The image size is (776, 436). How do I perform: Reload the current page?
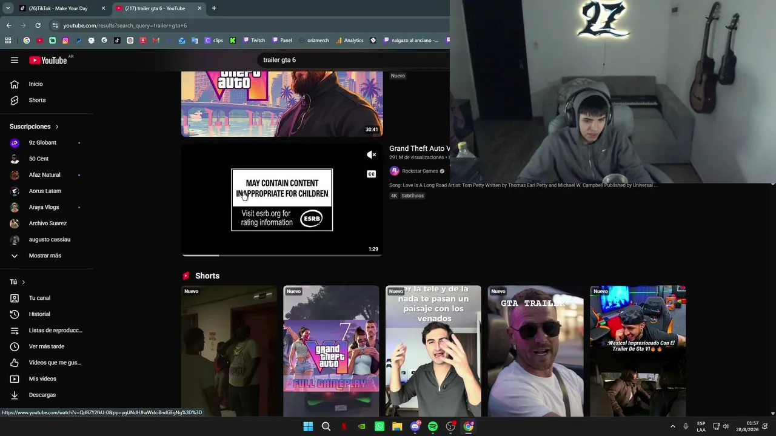tap(38, 25)
